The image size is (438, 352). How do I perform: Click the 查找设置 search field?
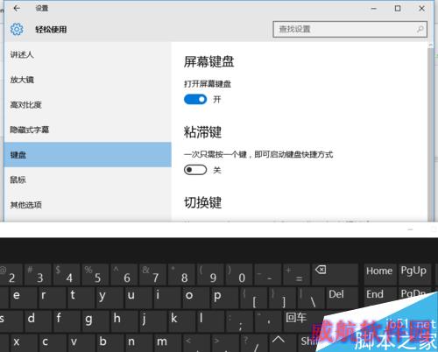(x=350, y=29)
